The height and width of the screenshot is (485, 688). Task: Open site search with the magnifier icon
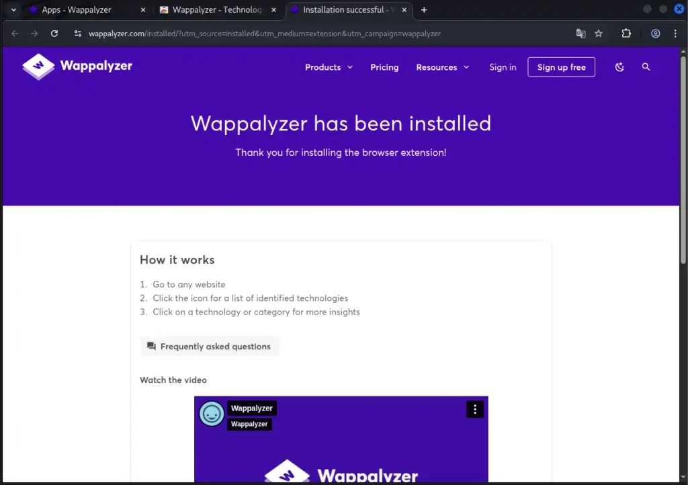[x=646, y=67]
